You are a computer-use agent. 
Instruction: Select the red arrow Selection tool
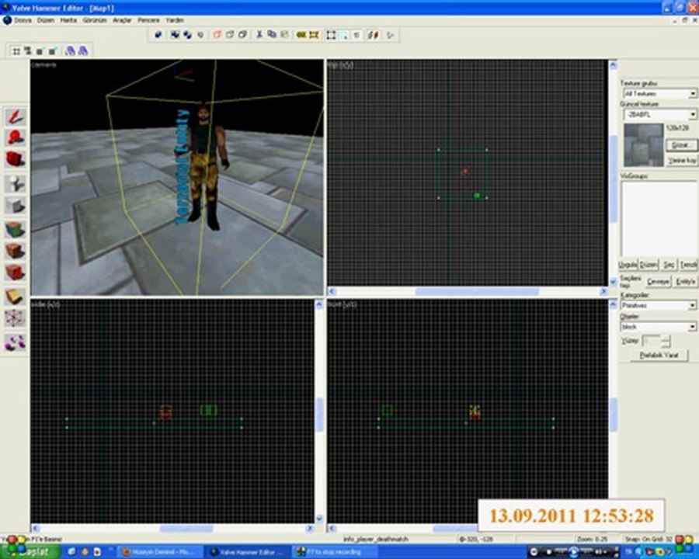tap(16, 116)
